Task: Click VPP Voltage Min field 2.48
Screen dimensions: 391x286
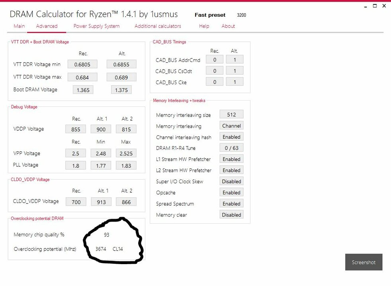Action: coord(101,153)
